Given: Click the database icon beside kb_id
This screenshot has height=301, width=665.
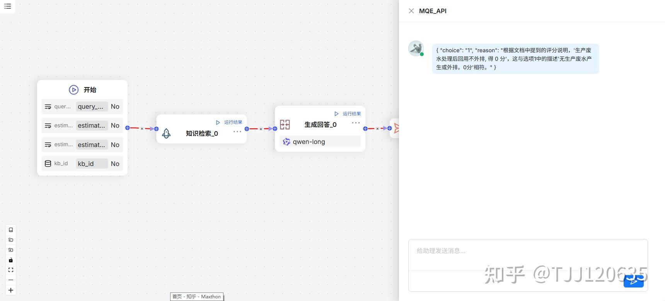Looking at the screenshot, I should pos(48,164).
